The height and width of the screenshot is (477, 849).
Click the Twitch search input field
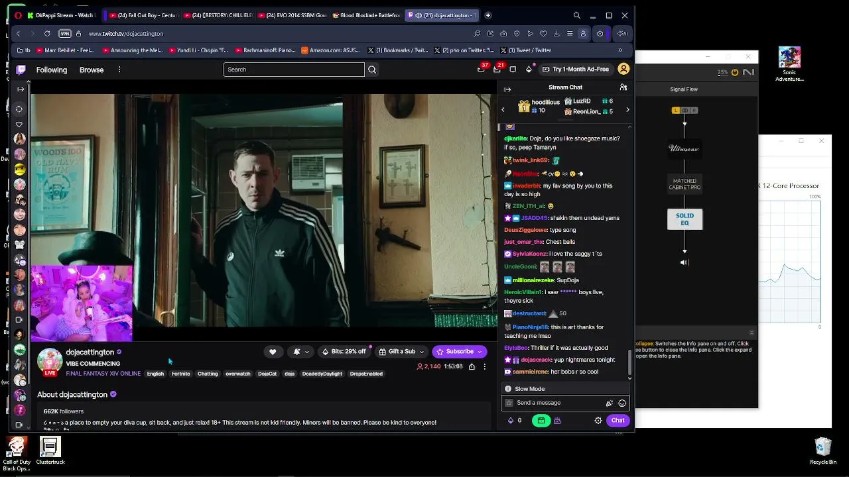(x=294, y=70)
